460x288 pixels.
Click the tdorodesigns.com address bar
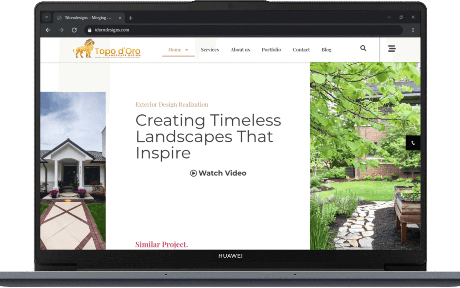click(243, 30)
